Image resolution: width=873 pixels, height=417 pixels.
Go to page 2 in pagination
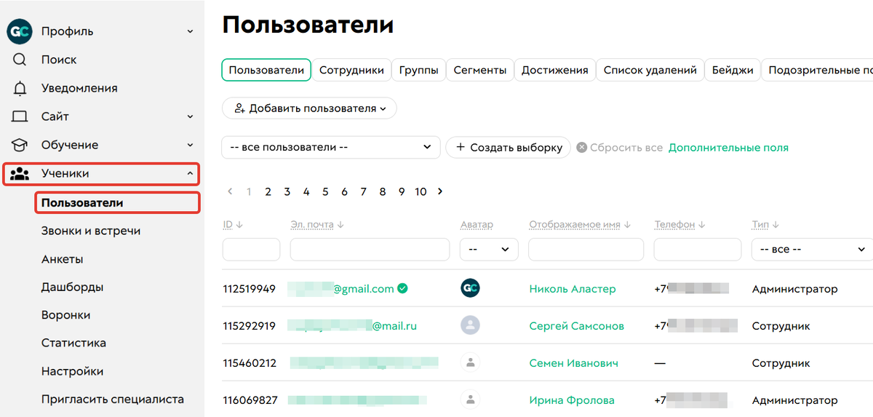268,191
